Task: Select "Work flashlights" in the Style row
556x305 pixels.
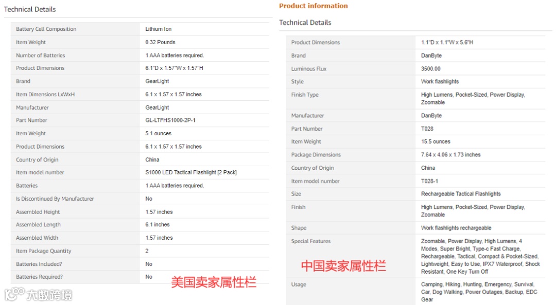Action: tap(440, 81)
